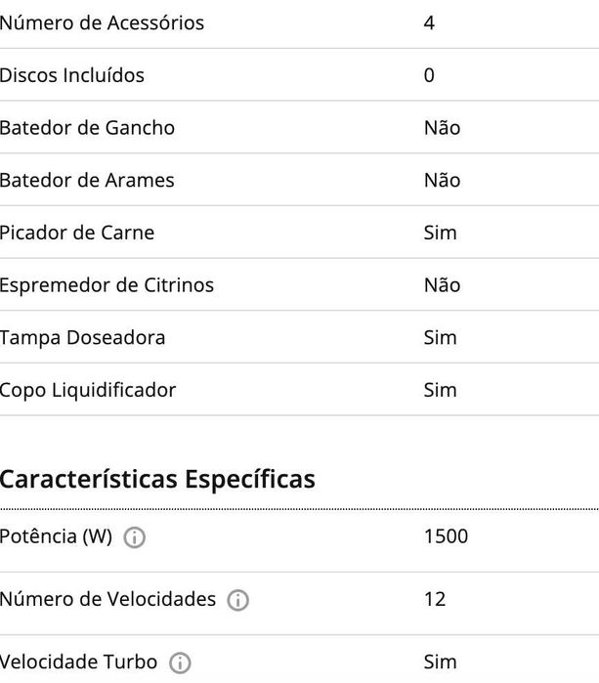Click the Batedor de Gancho label
This screenshot has width=599, height=683.
(x=87, y=128)
